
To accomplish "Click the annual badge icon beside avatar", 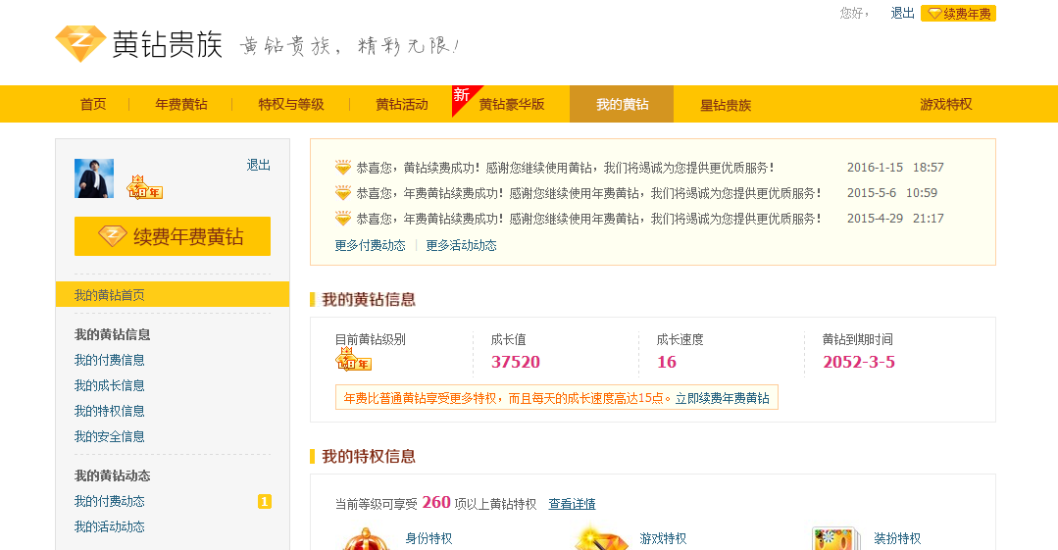I will 145,187.
